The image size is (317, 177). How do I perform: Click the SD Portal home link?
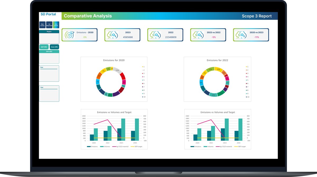coord(48,14)
